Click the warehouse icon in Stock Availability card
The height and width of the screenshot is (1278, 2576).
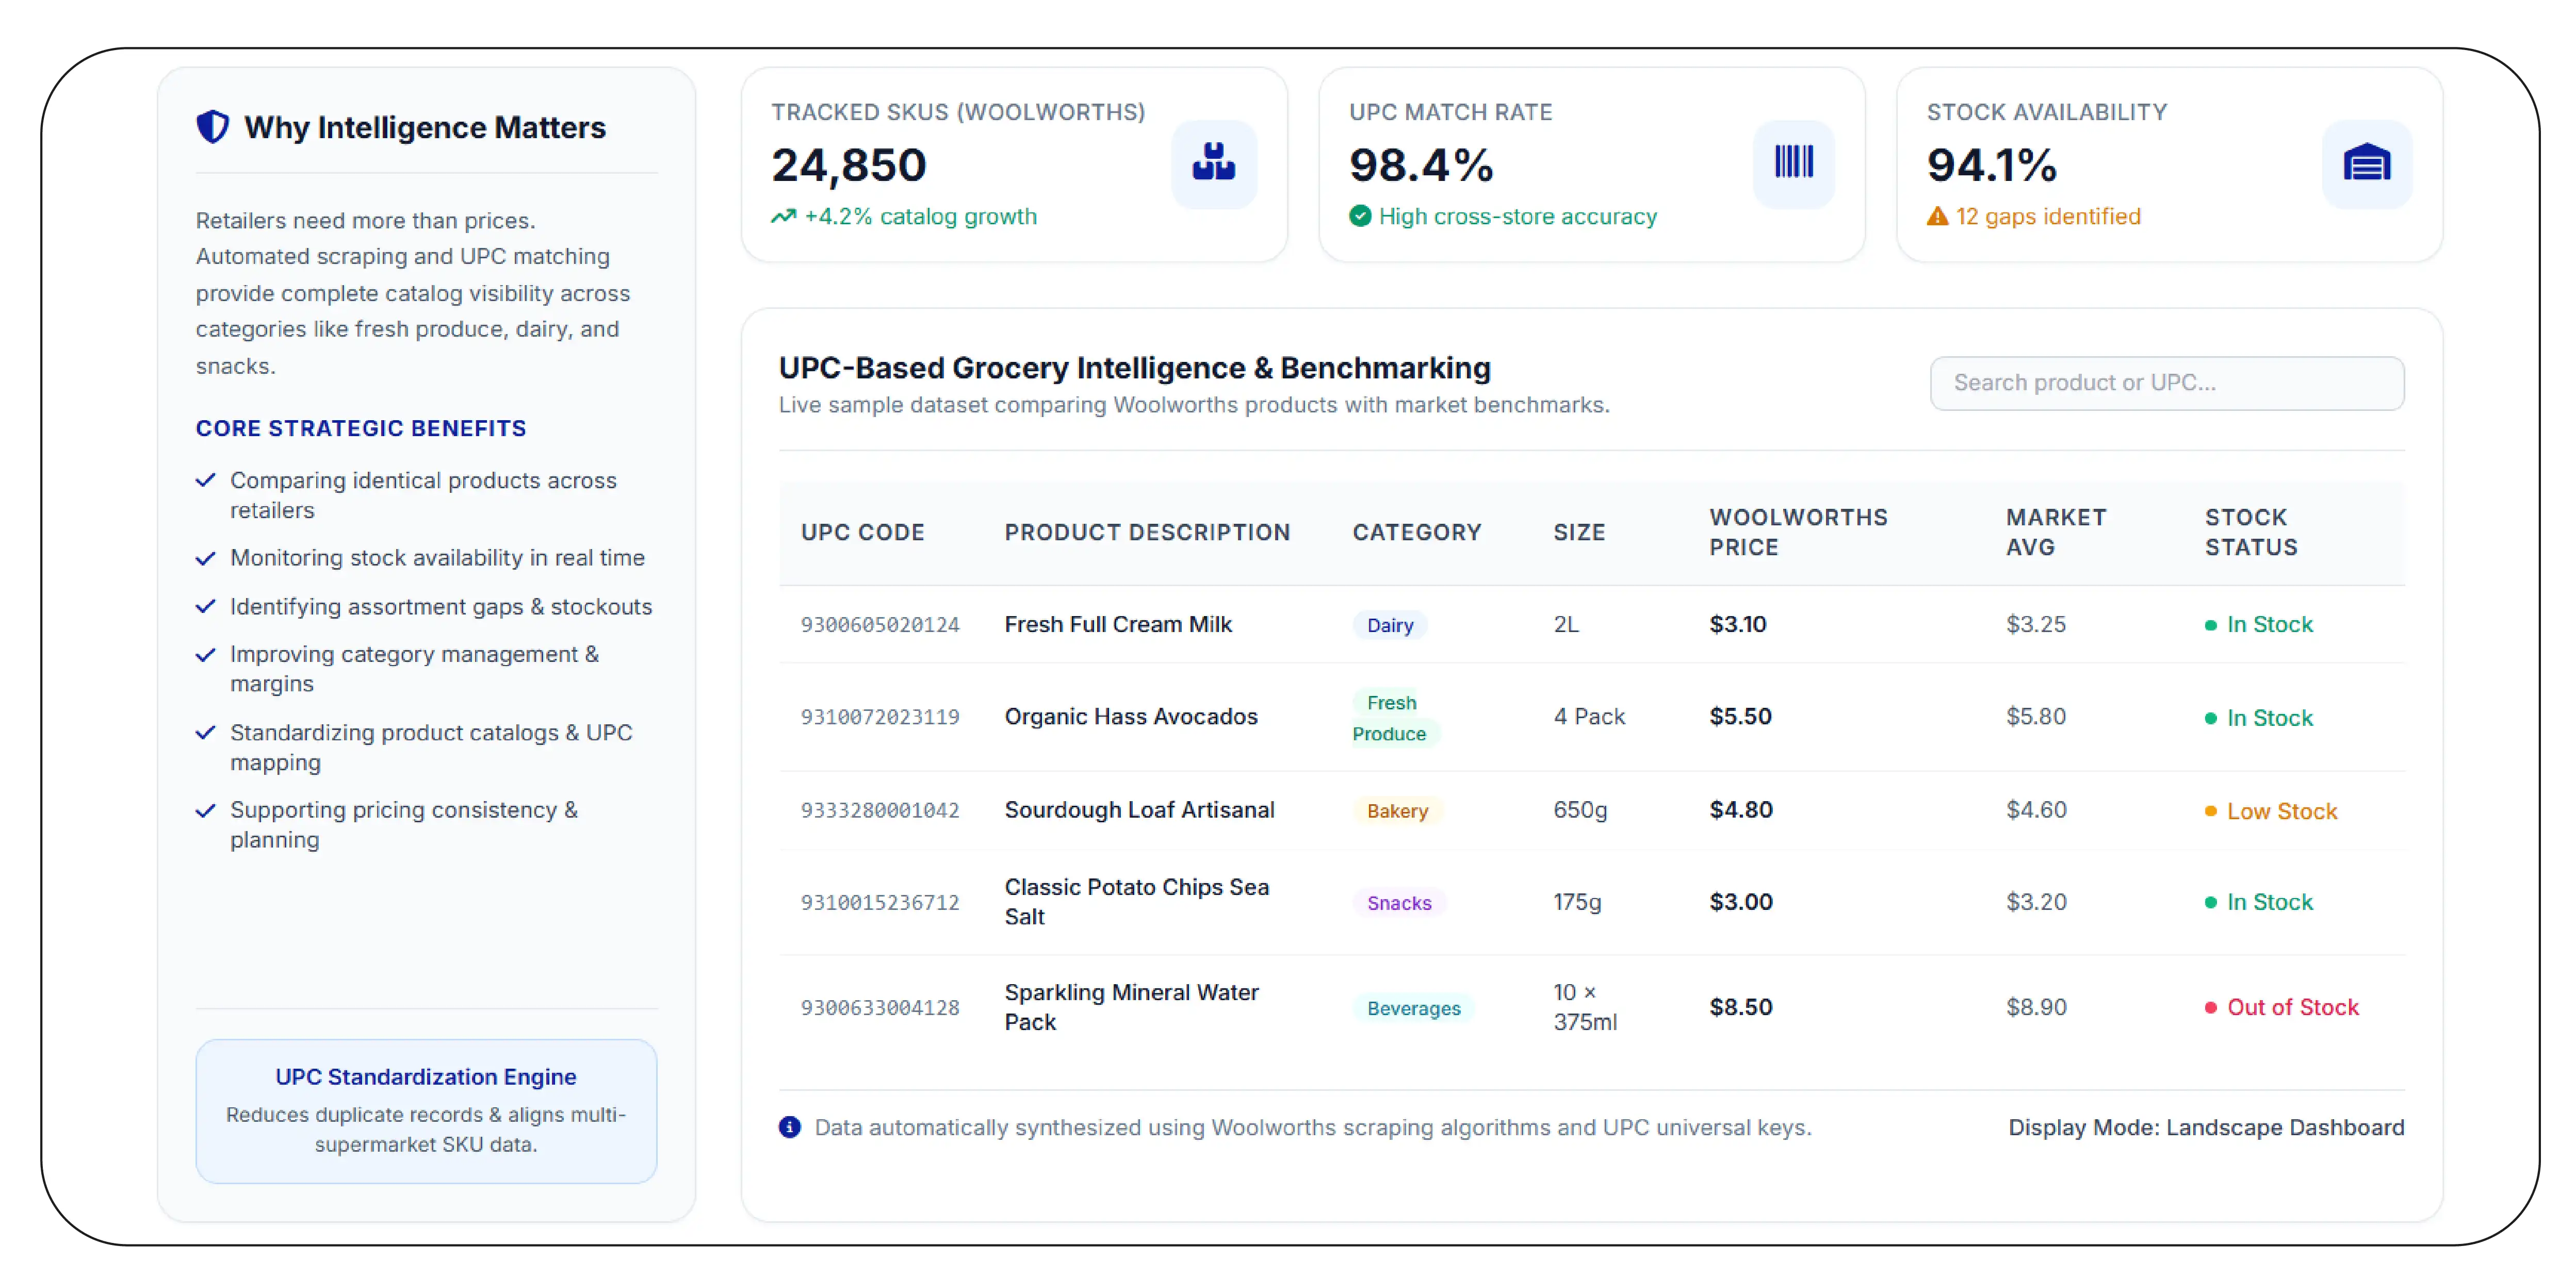[x=2366, y=163]
